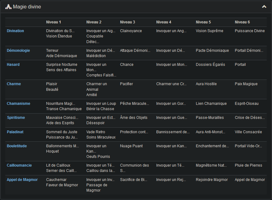The width and height of the screenshot is (272, 200).
Task: Click the Niveau 1 column header
Action: [x=53, y=22]
